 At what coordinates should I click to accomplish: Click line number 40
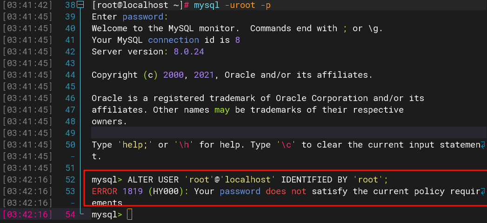71,28
